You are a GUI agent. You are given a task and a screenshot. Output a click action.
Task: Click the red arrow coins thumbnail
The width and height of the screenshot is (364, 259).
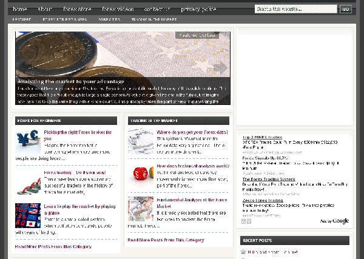click(x=28, y=183)
